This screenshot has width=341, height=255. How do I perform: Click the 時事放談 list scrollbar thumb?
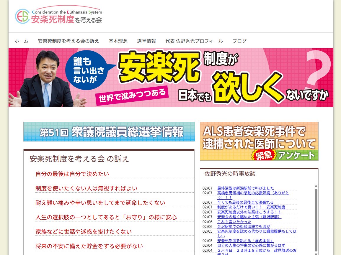(316, 220)
